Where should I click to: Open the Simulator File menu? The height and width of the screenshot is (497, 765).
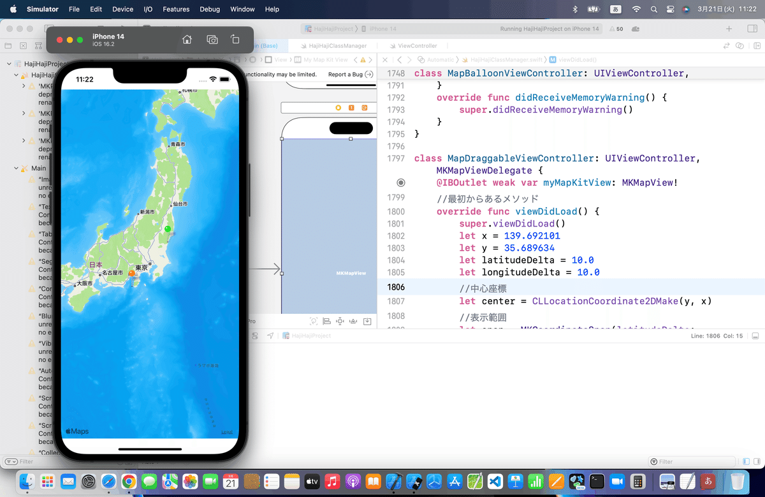point(74,9)
